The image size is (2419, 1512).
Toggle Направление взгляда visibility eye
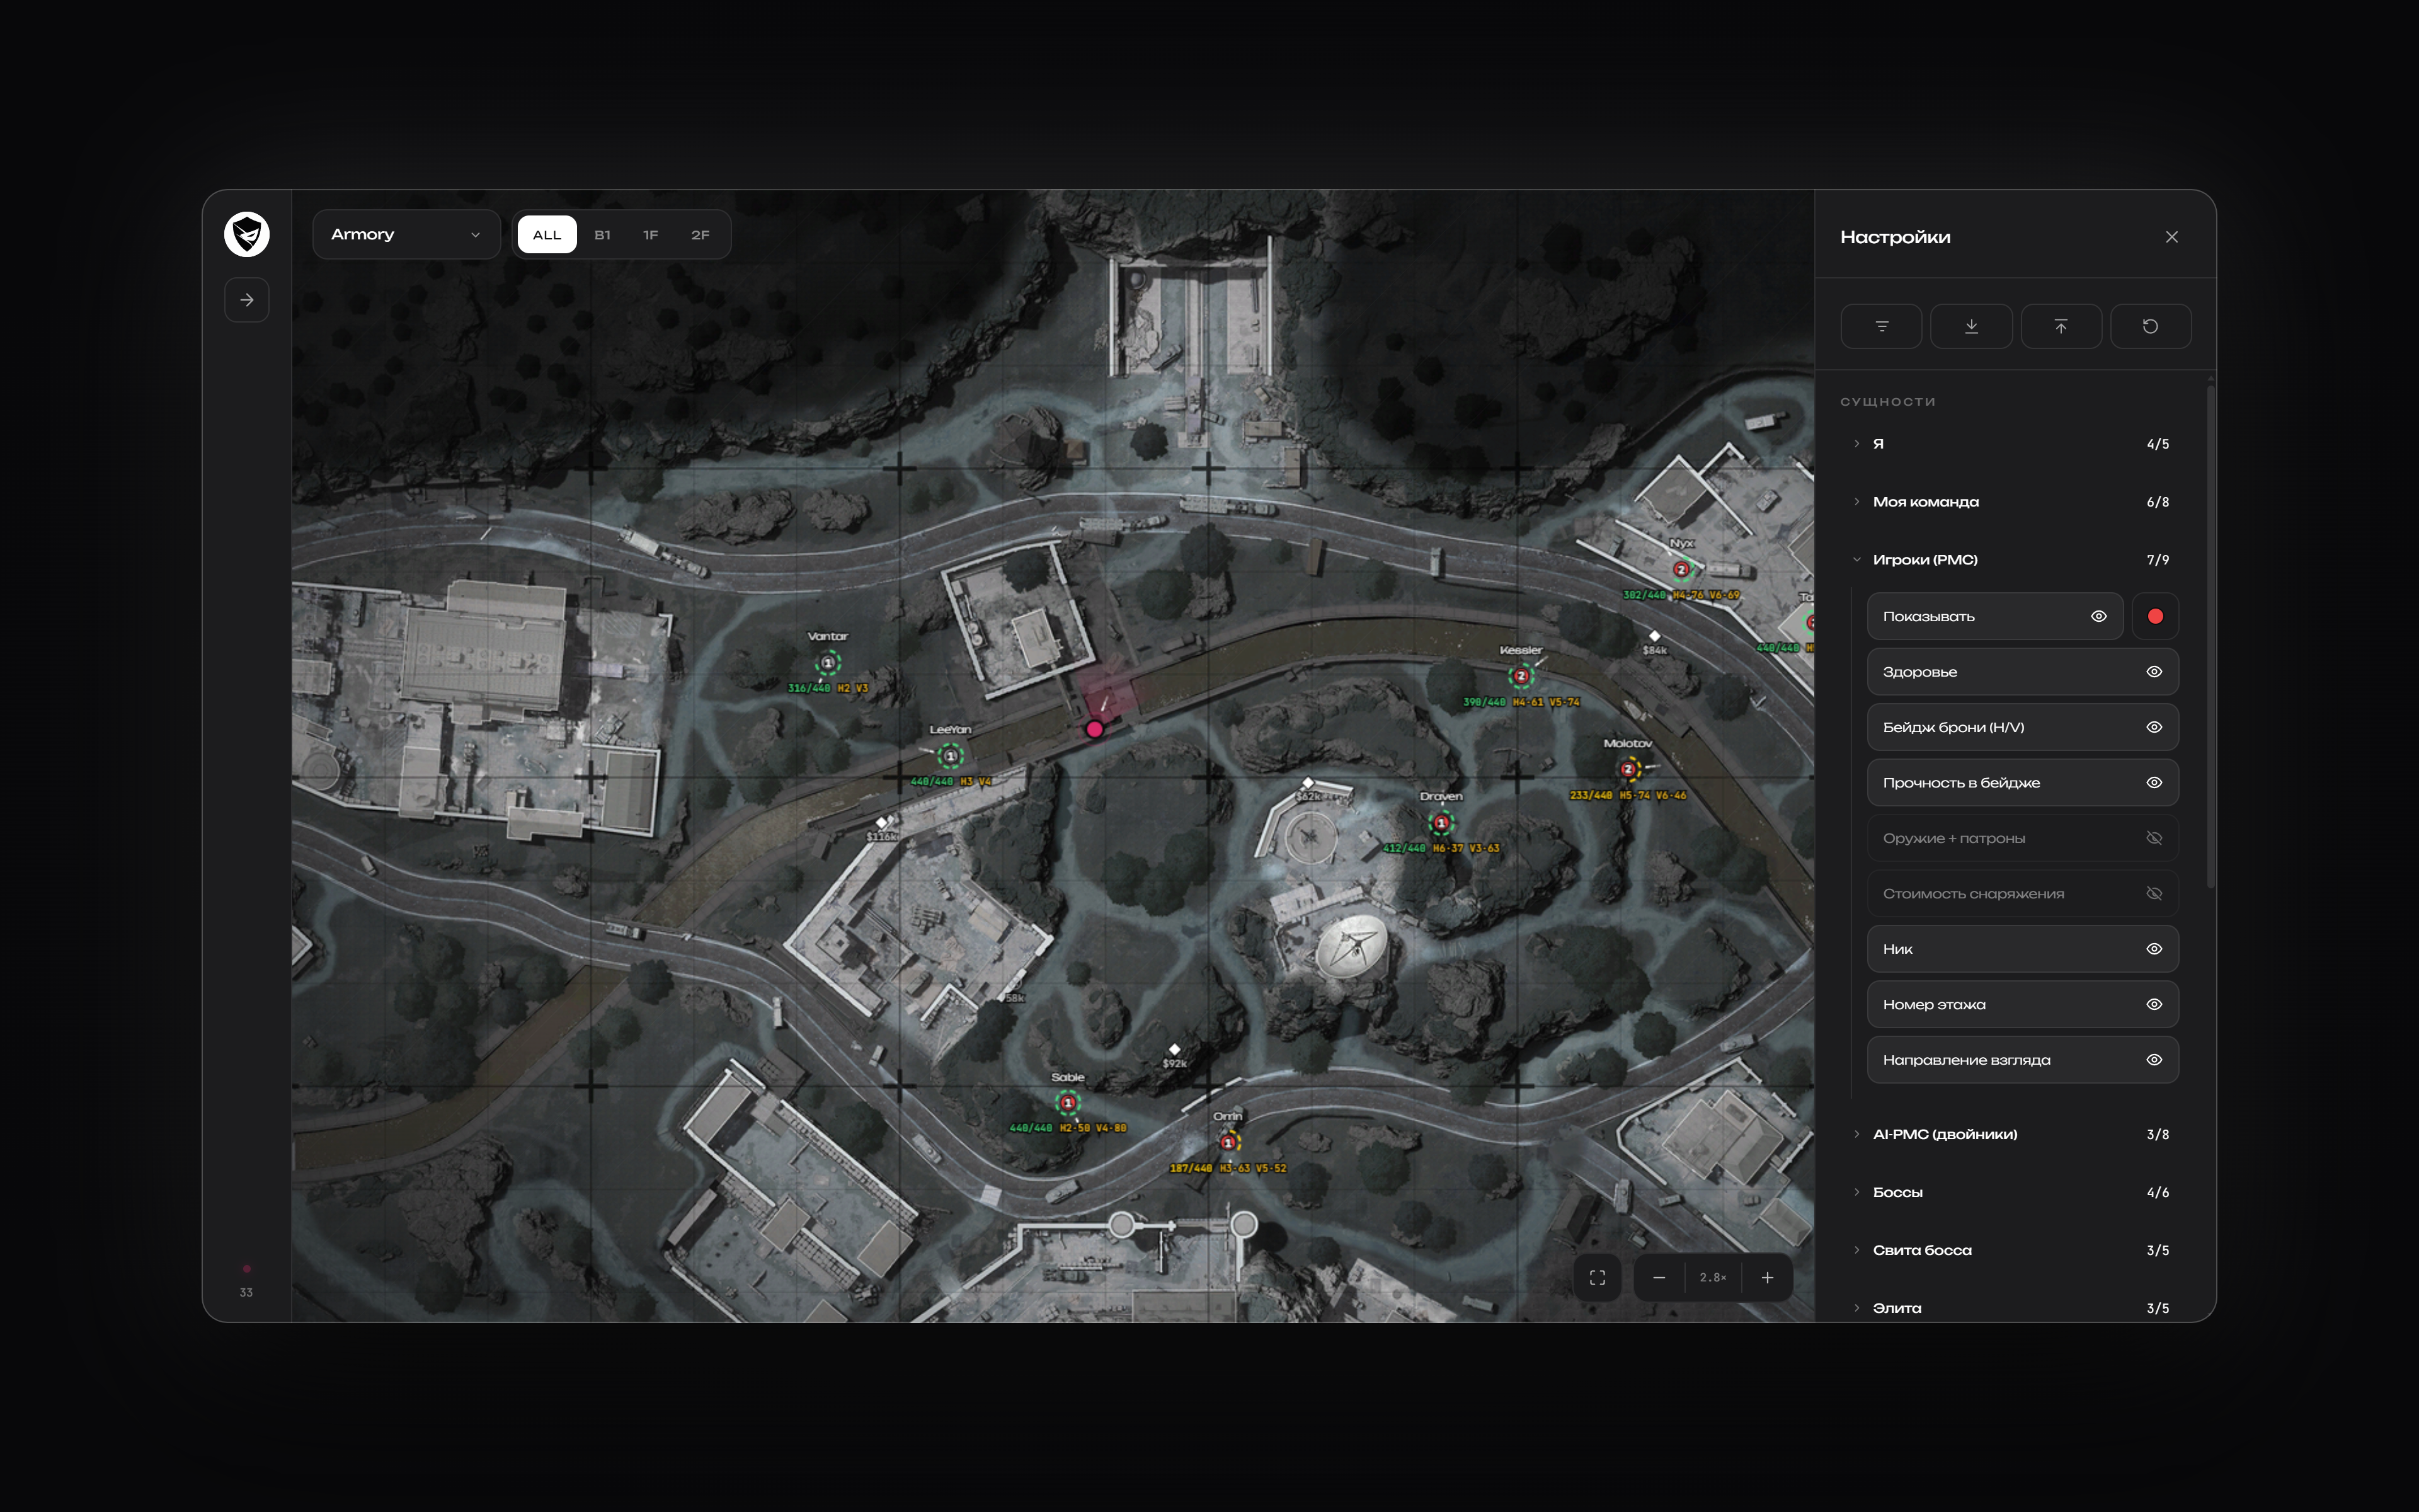coord(2154,1060)
